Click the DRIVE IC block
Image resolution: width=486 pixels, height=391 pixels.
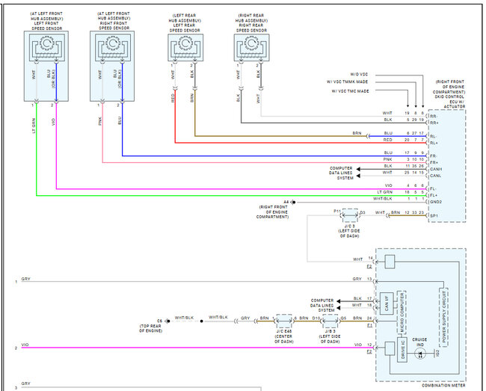(402, 350)
